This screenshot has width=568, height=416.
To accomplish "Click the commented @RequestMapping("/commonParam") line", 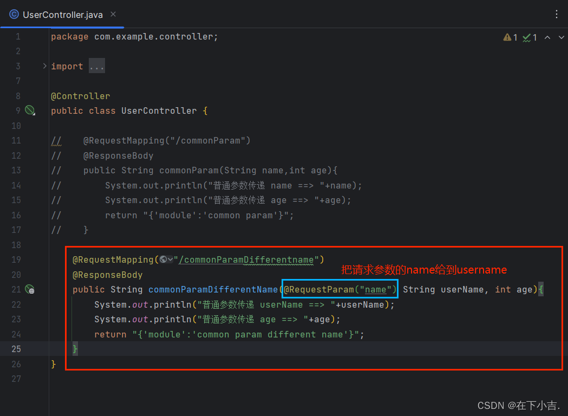I will [x=151, y=141].
